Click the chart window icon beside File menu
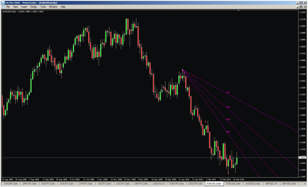308x187 pixels. [x=3, y=7]
